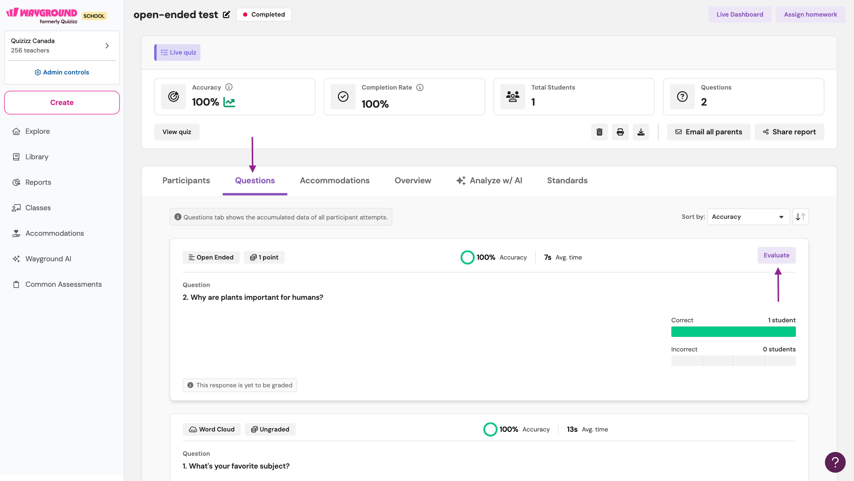Screen dimensions: 854x481
Task: Click the Open Ended question type tag
Action: pyautogui.click(x=211, y=257)
